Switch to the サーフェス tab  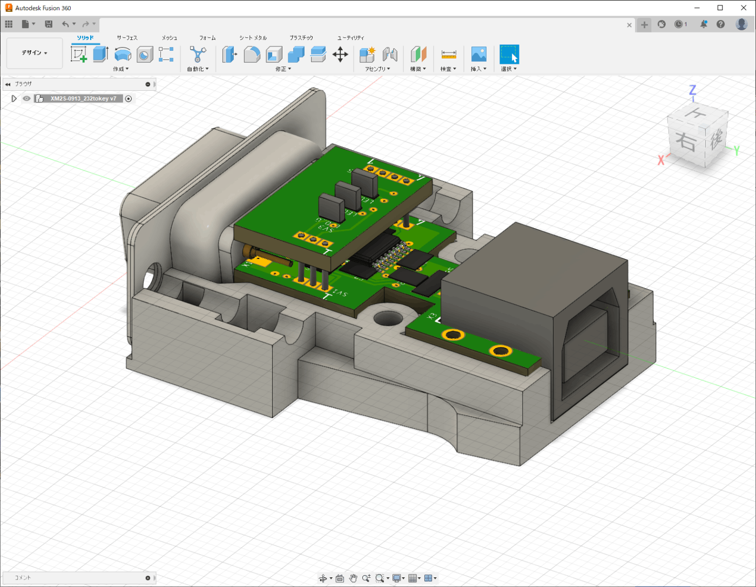click(127, 38)
